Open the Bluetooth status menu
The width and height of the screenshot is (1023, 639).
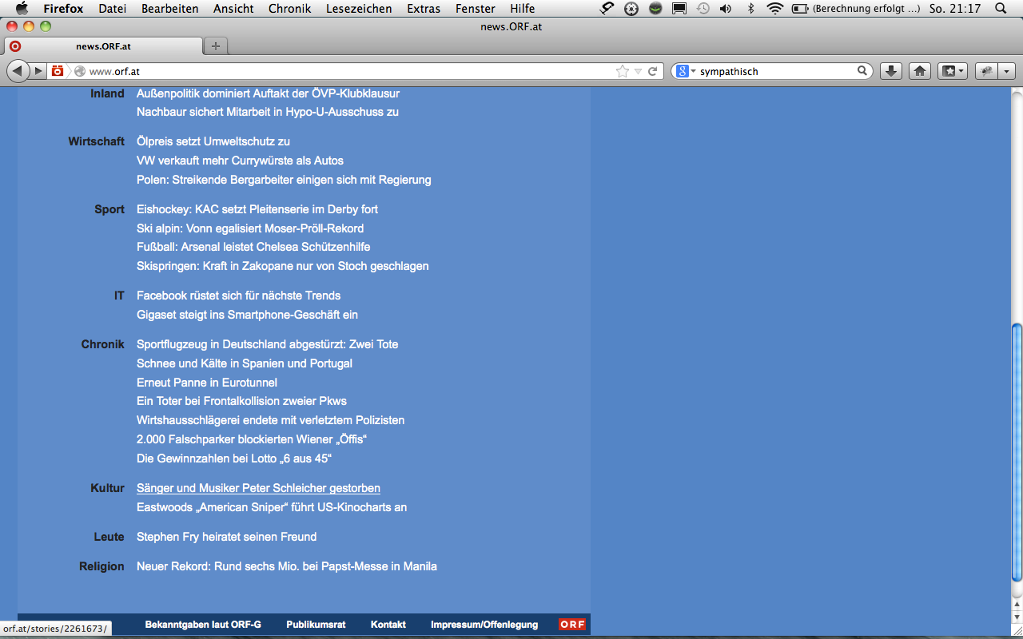point(750,9)
